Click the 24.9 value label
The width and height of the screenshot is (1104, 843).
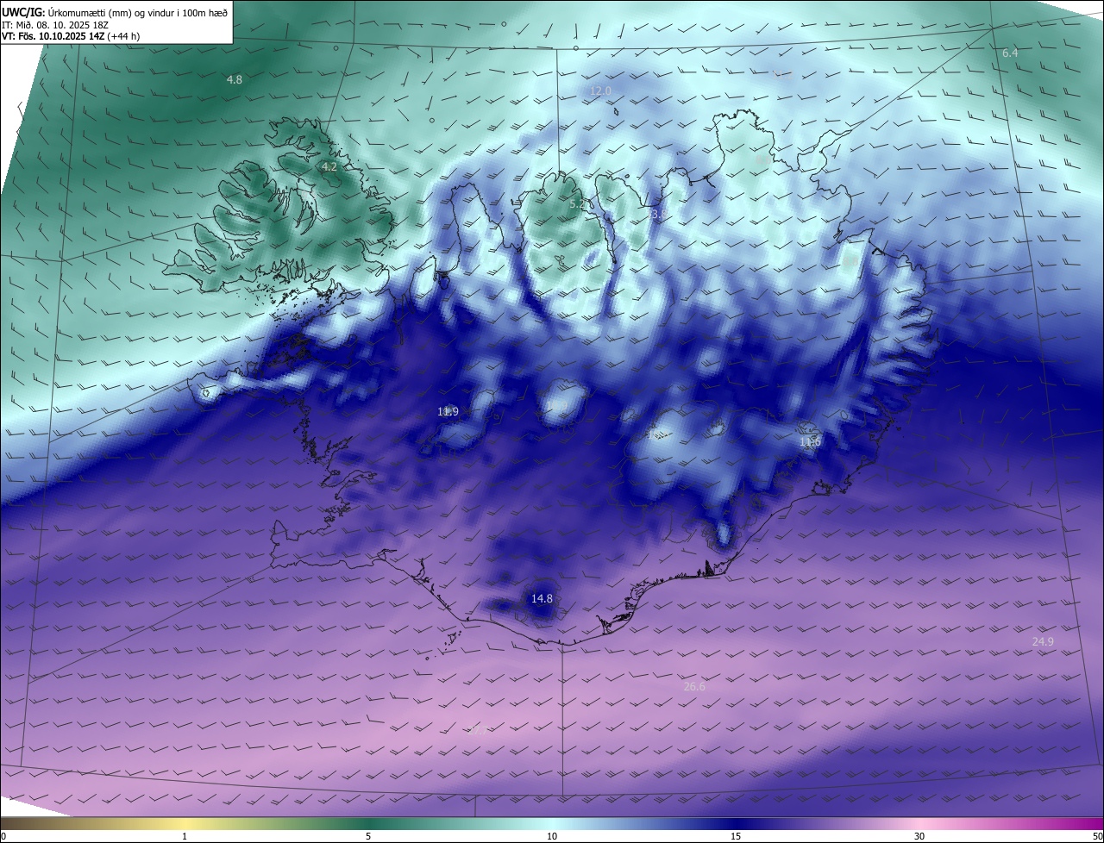(x=1043, y=641)
